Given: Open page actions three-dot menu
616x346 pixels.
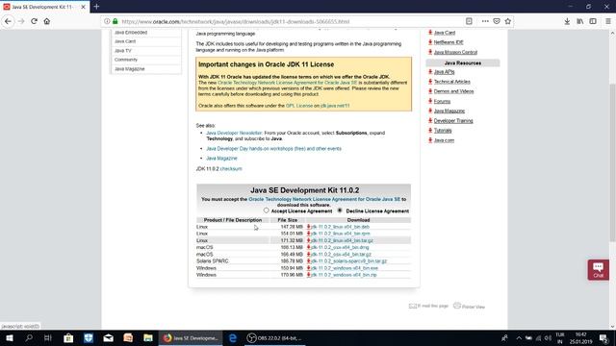Looking at the screenshot, I should click(485, 21).
